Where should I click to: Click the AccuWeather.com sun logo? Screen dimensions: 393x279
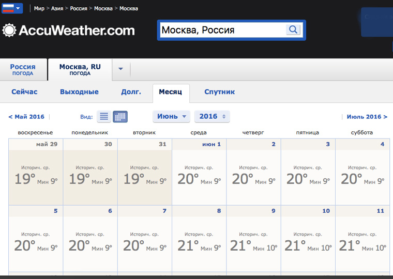click(x=9, y=30)
